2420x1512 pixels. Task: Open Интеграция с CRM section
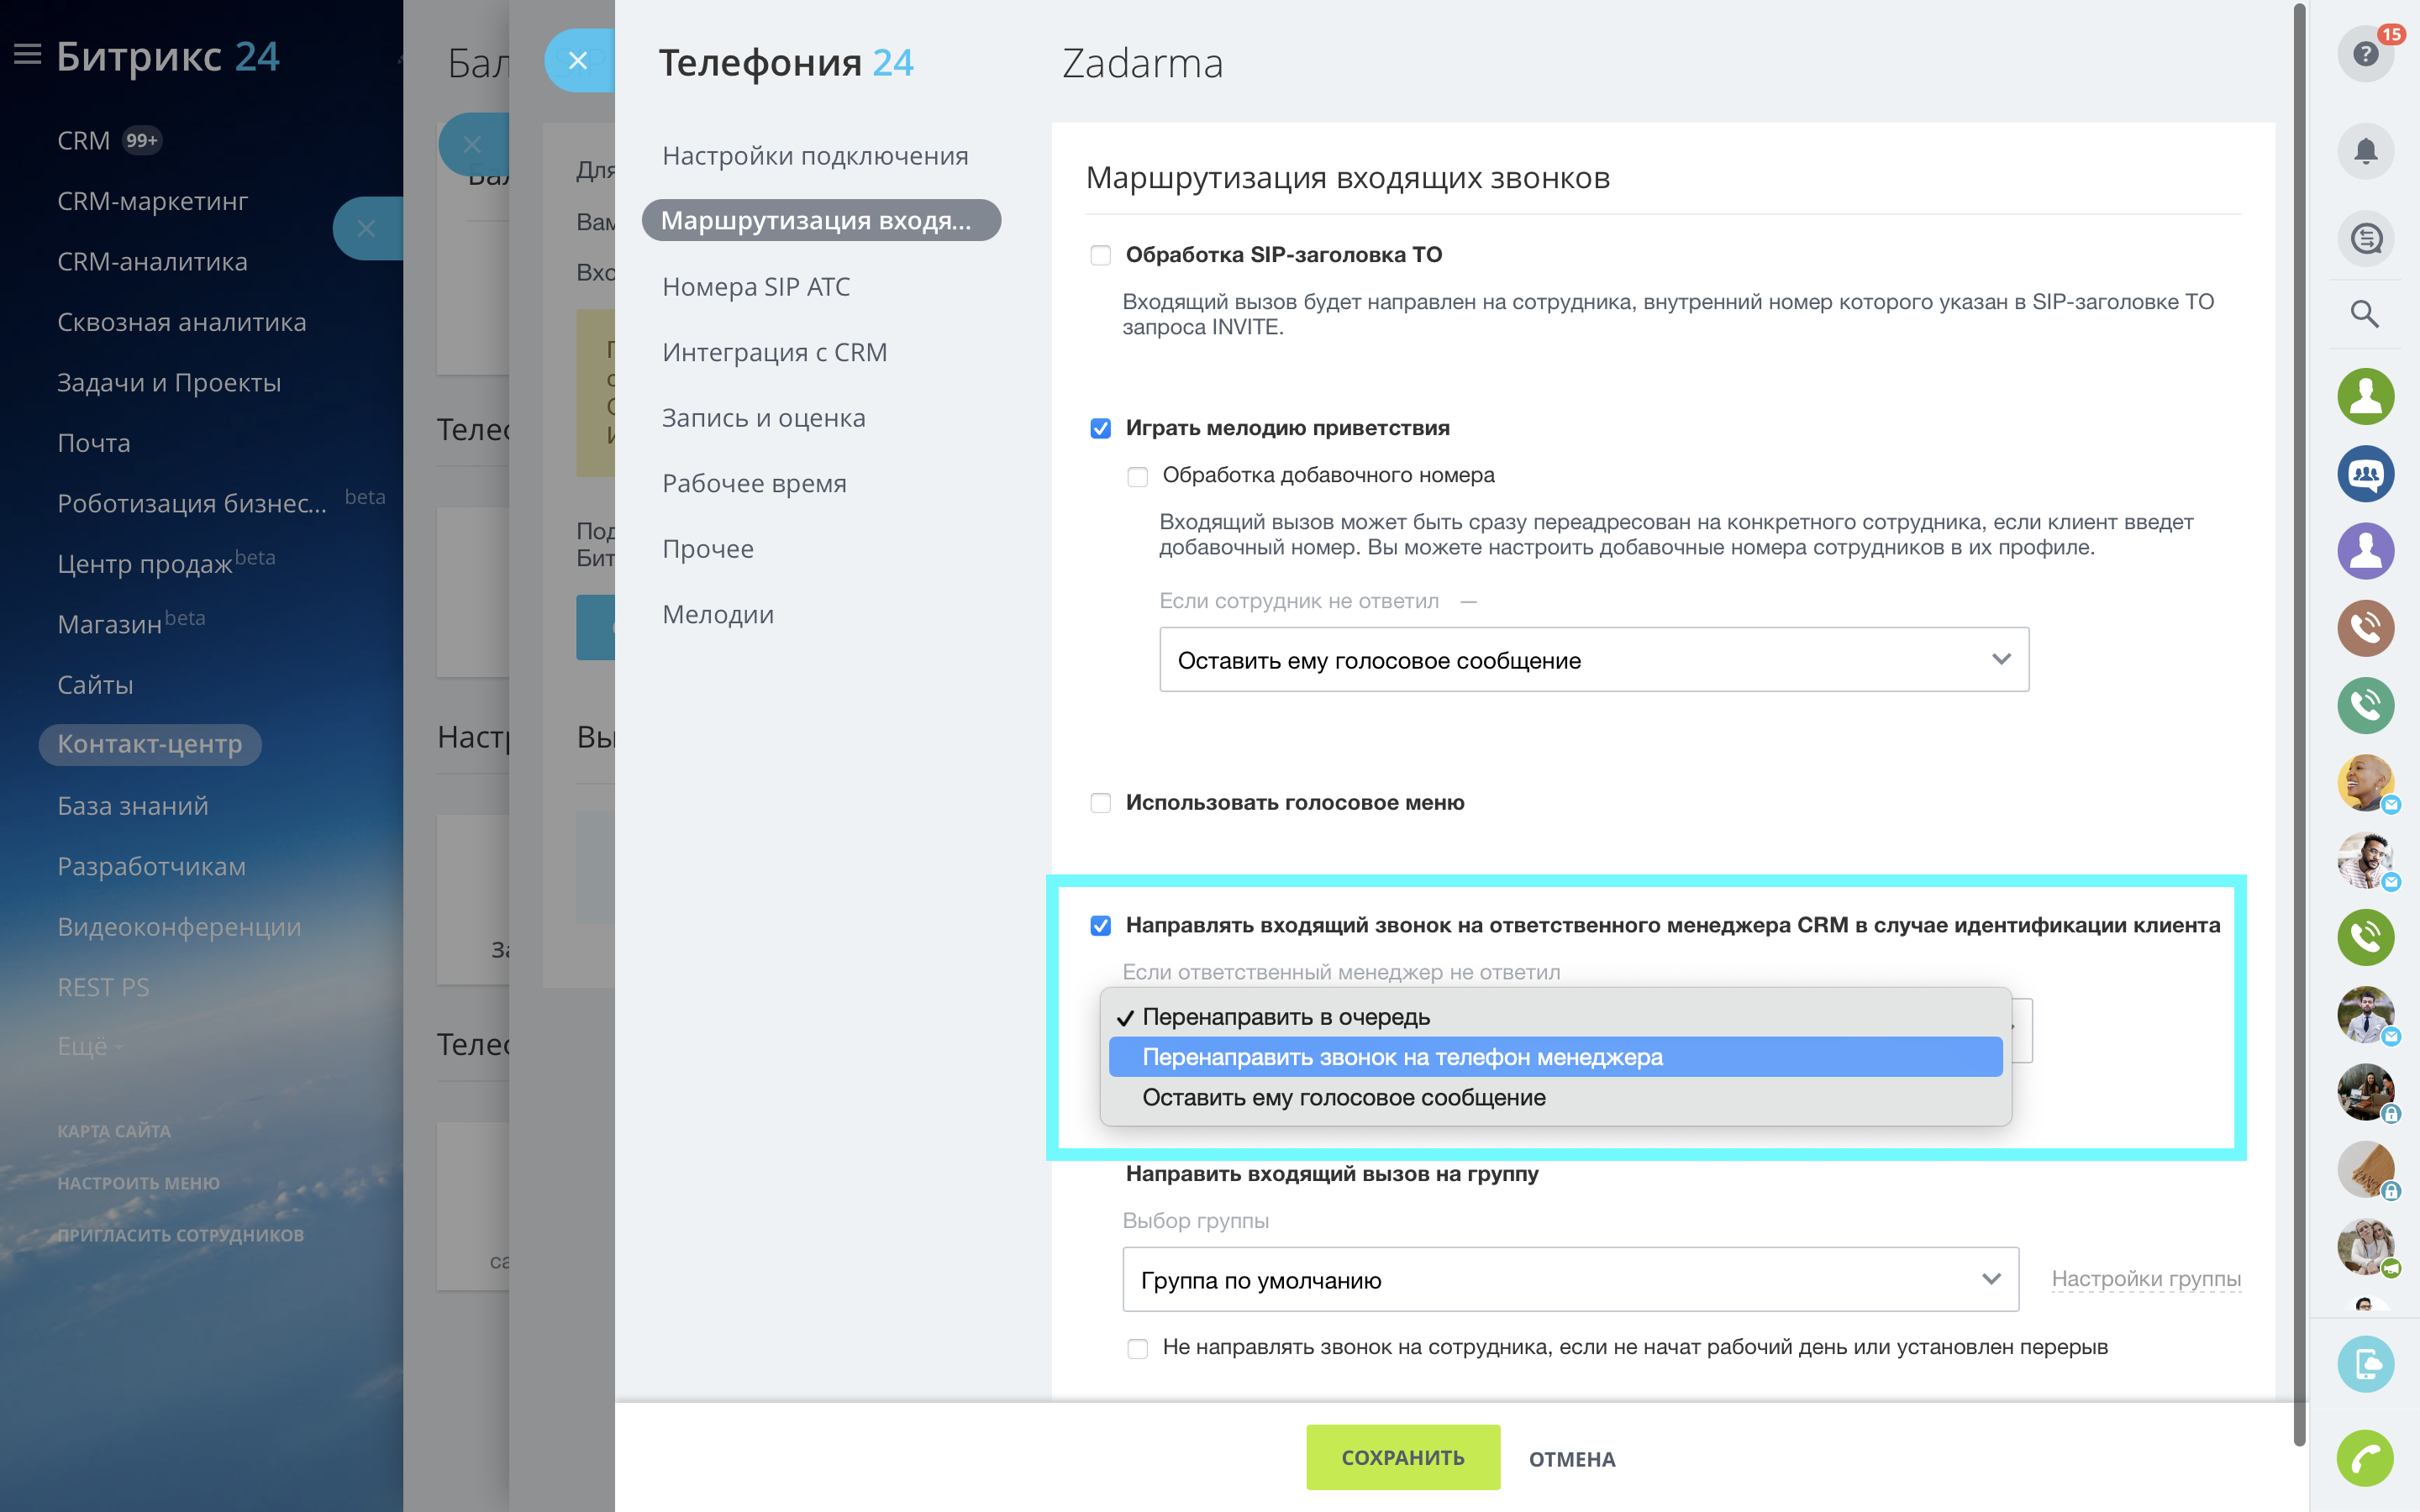point(774,352)
